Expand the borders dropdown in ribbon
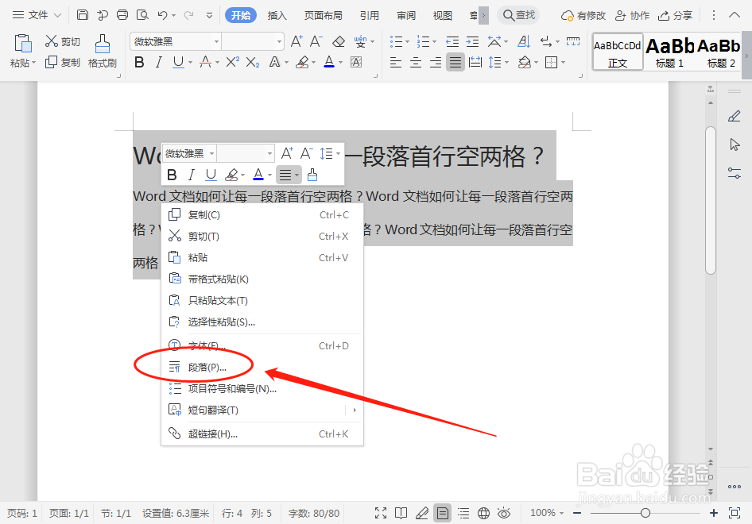 563,62
